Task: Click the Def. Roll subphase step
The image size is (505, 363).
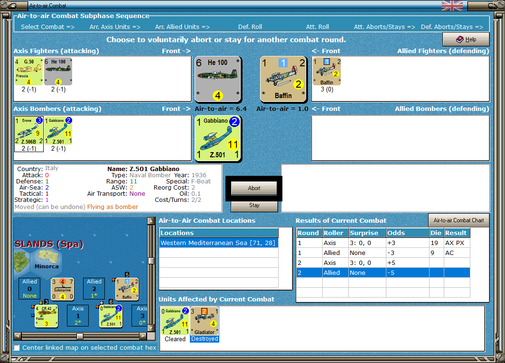Action: coord(250,27)
